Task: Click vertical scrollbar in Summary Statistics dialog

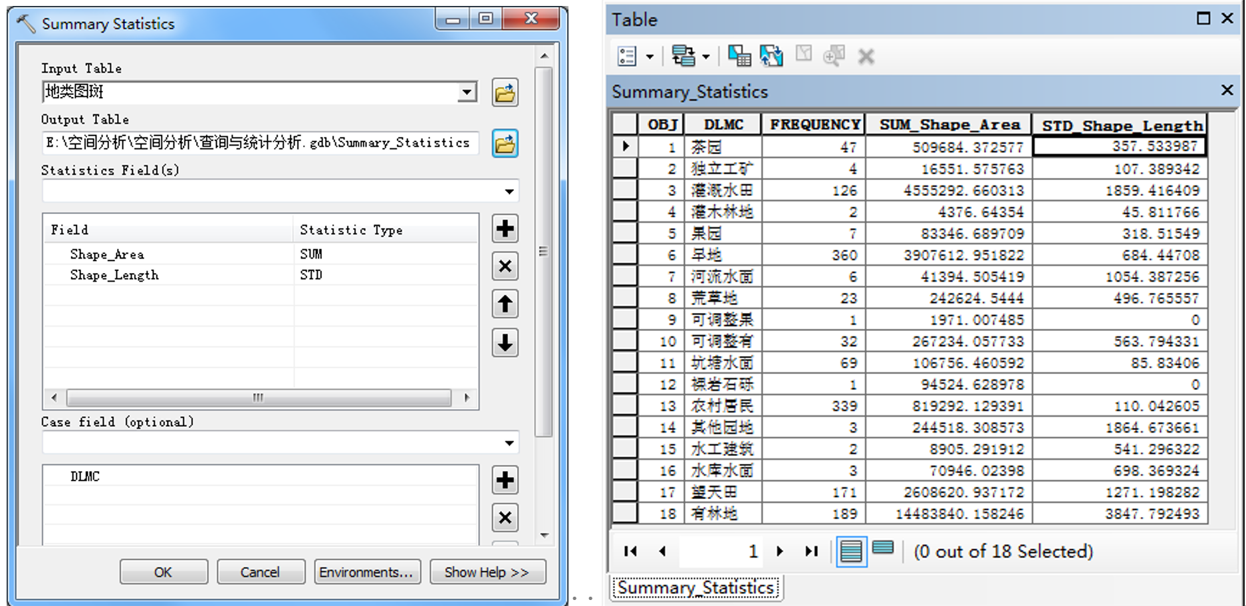Action: point(544,252)
